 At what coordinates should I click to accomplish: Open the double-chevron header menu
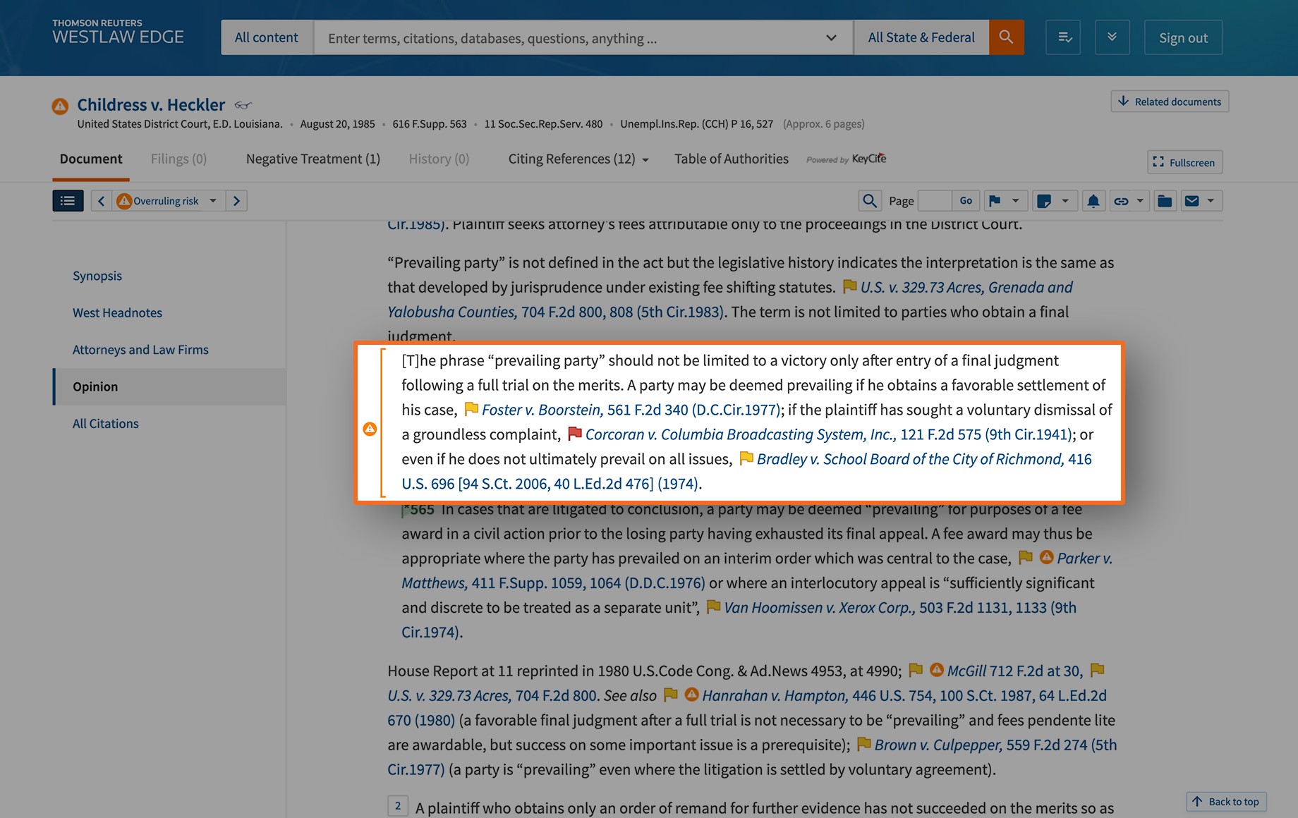(x=1112, y=37)
